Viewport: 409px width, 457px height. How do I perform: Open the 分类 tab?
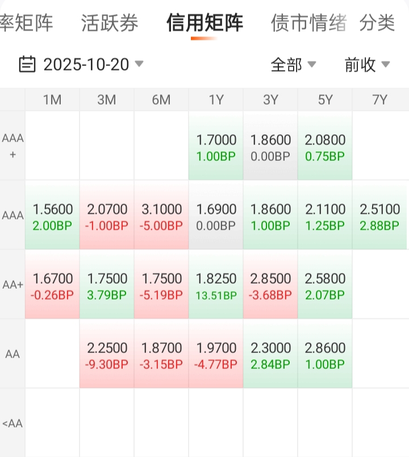point(377,23)
